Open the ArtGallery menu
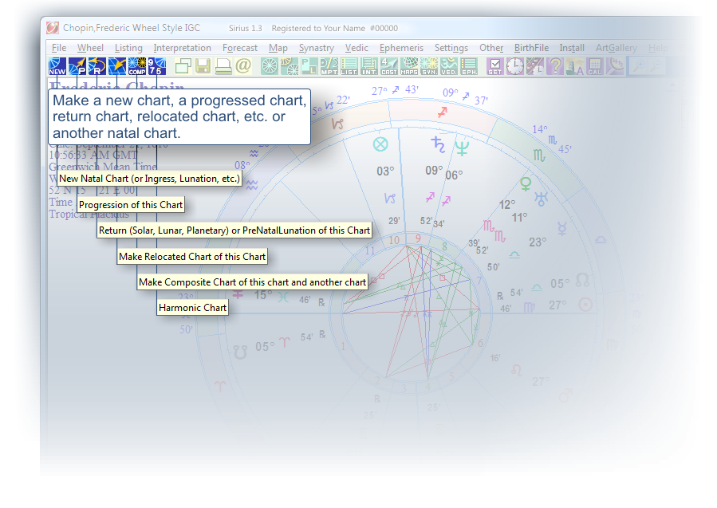The width and height of the screenshot is (717, 508). [x=616, y=48]
